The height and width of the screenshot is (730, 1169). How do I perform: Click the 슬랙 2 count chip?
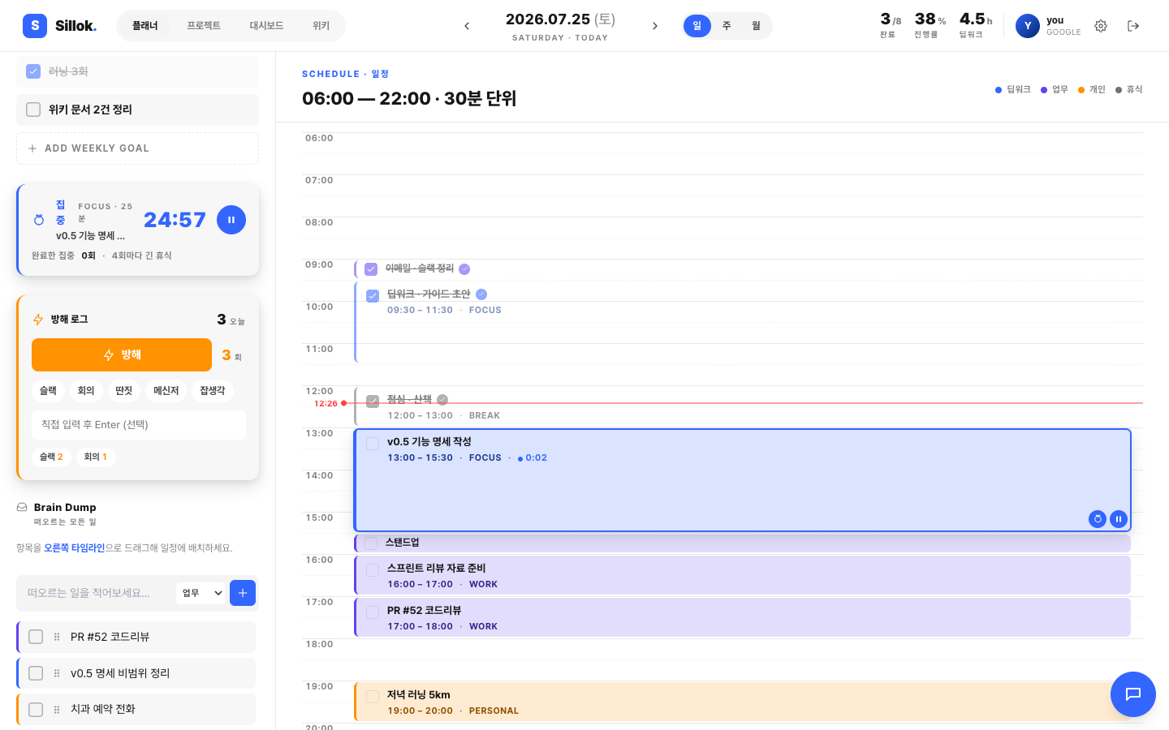pyautogui.click(x=52, y=457)
